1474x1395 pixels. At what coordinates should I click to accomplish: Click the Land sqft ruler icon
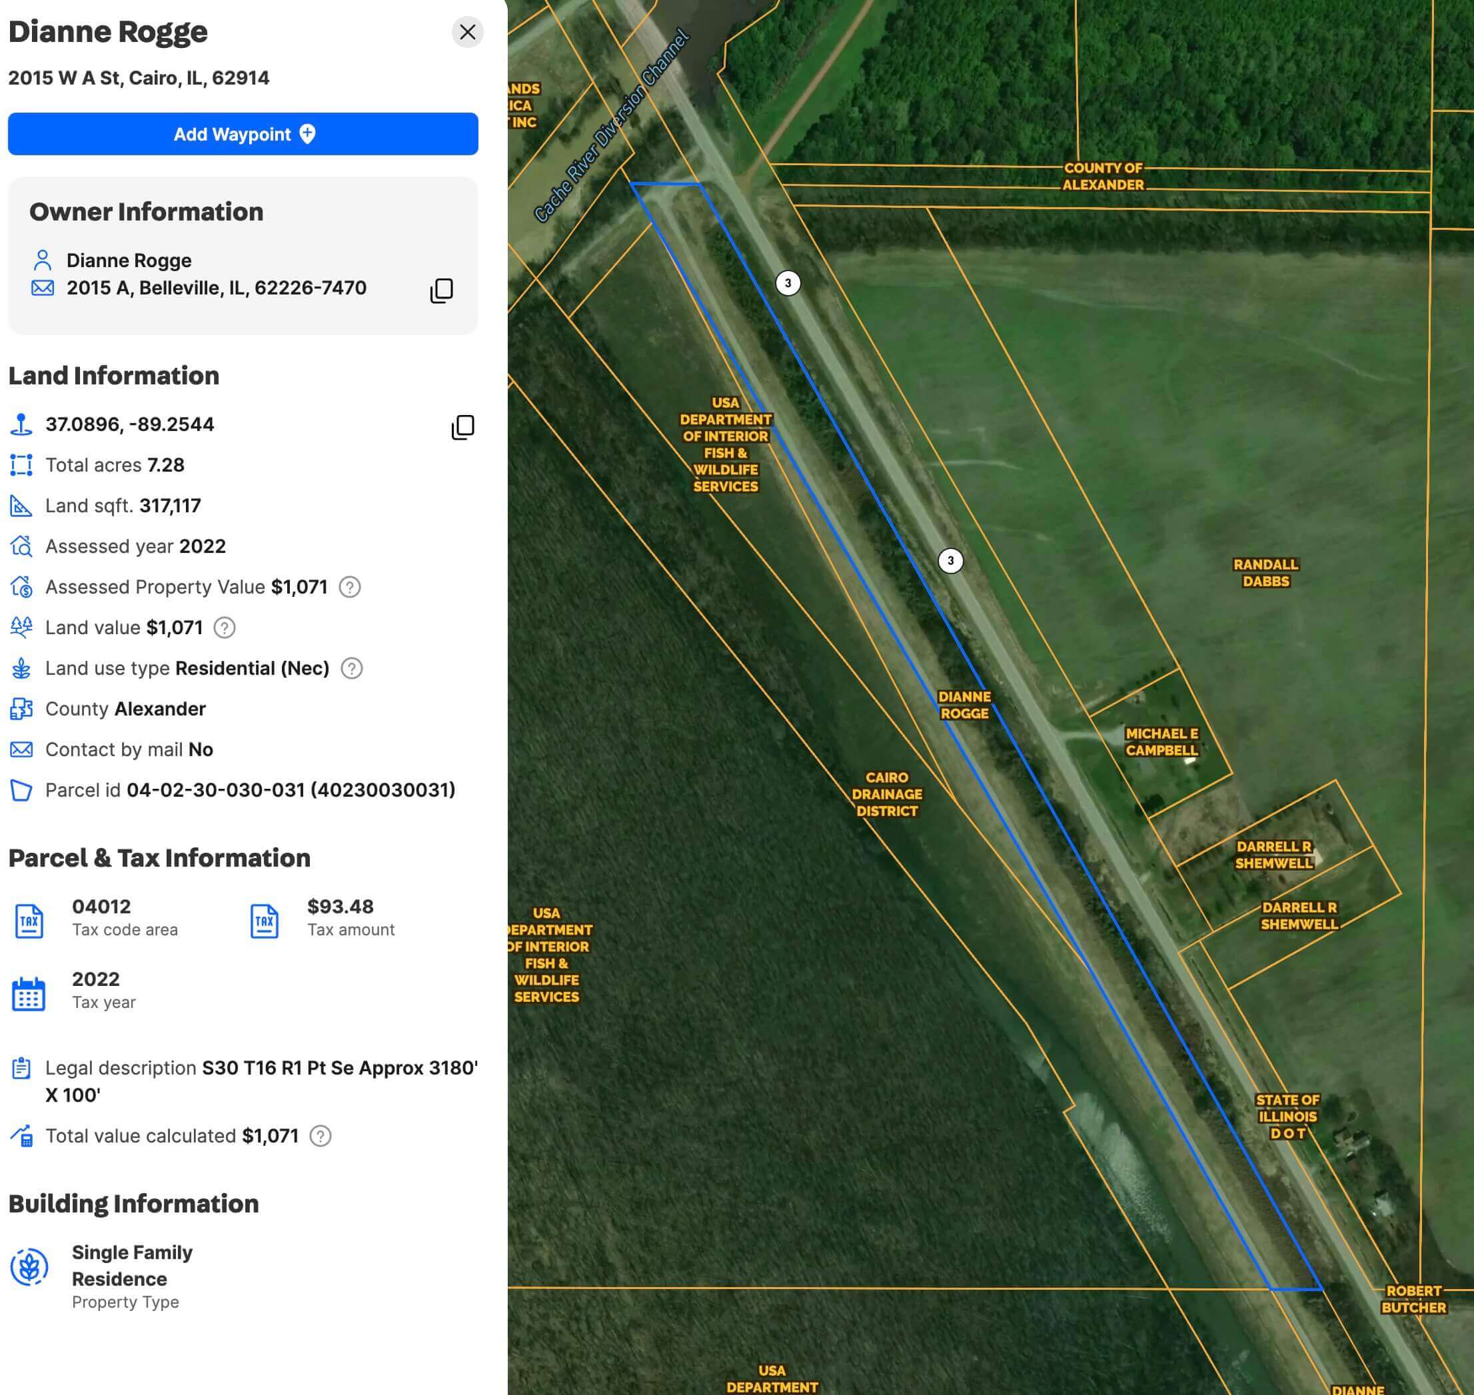pyautogui.click(x=21, y=505)
